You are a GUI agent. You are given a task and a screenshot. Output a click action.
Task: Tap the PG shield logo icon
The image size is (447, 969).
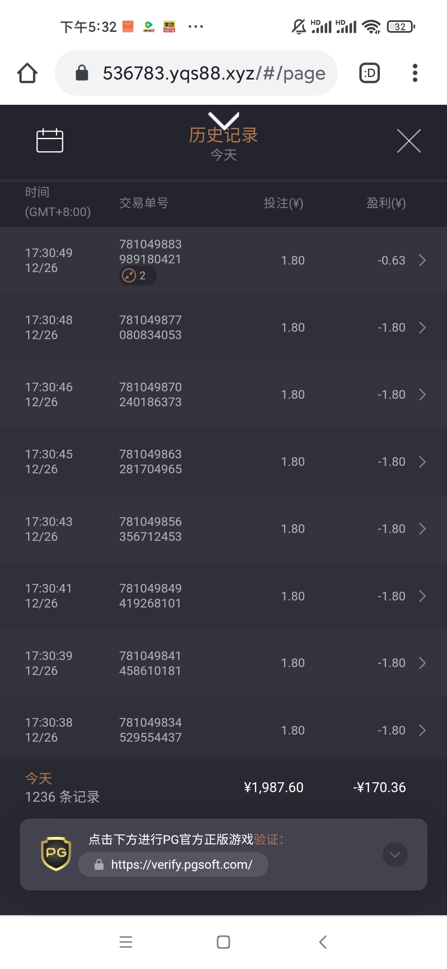coord(56,853)
